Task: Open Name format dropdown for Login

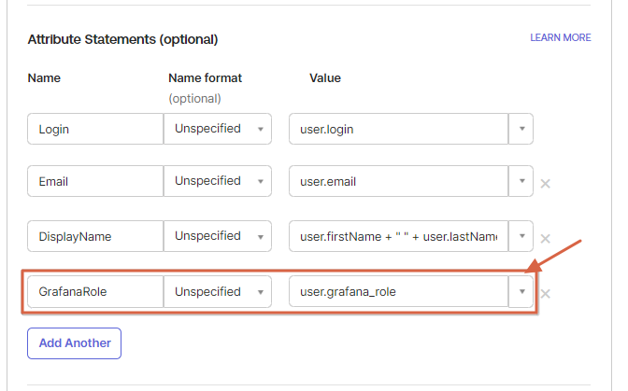Action: tap(218, 130)
